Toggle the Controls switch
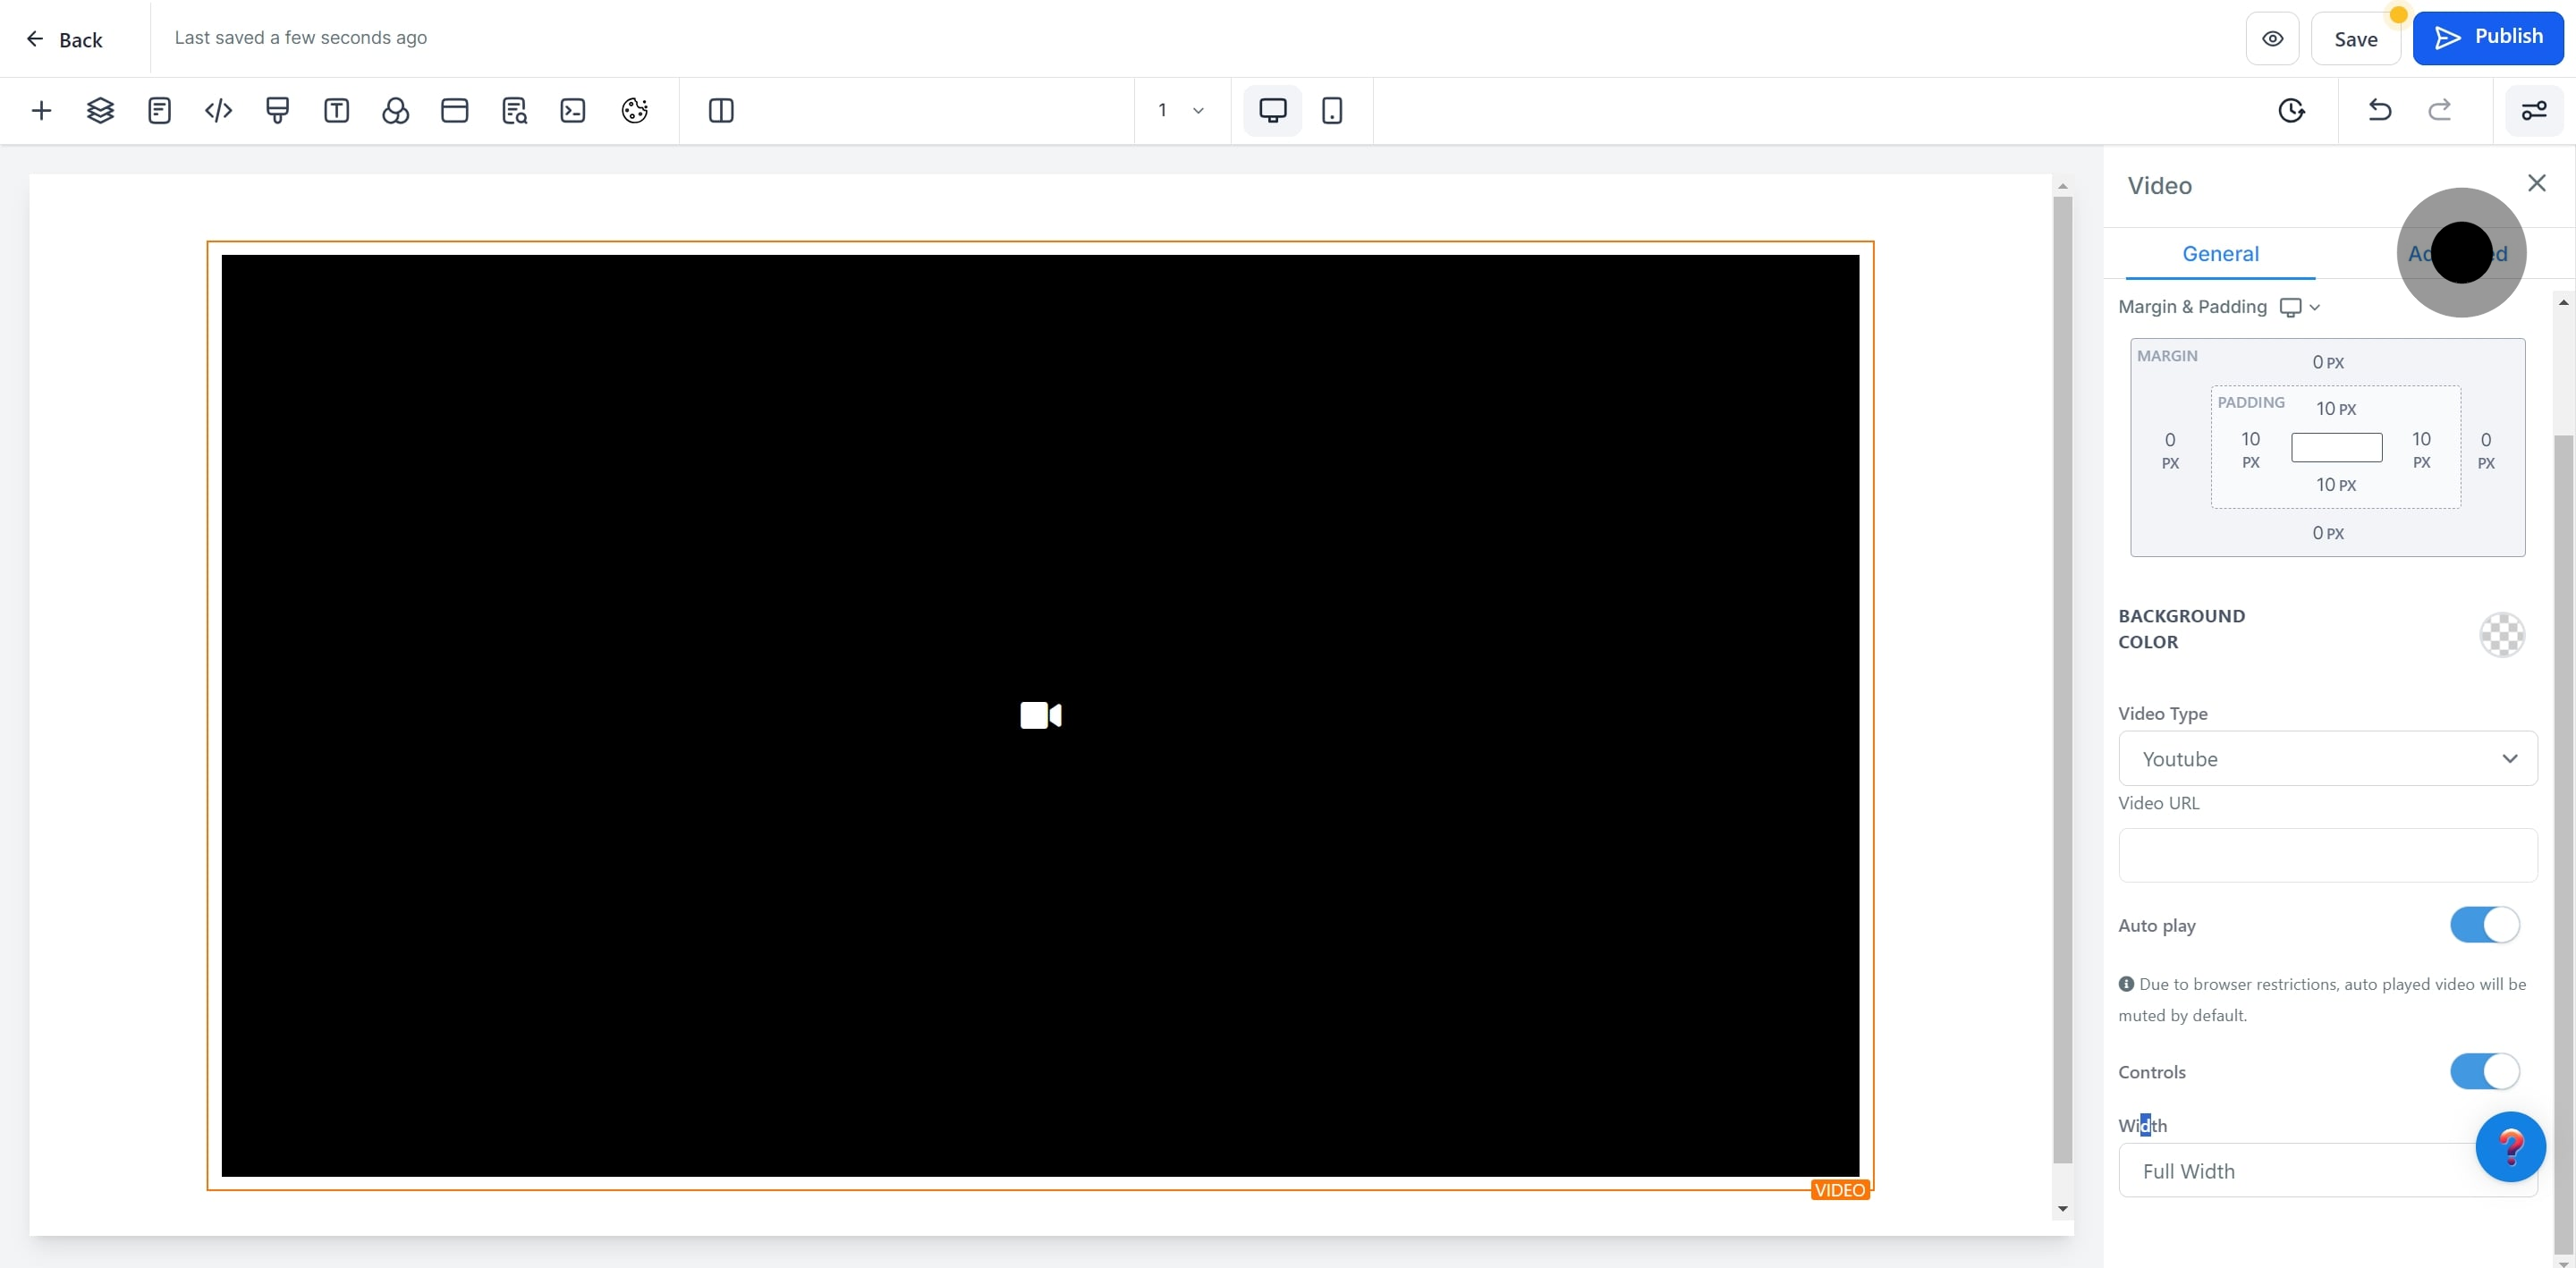This screenshot has width=2576, height=1268. (x=2483, y=1071)
